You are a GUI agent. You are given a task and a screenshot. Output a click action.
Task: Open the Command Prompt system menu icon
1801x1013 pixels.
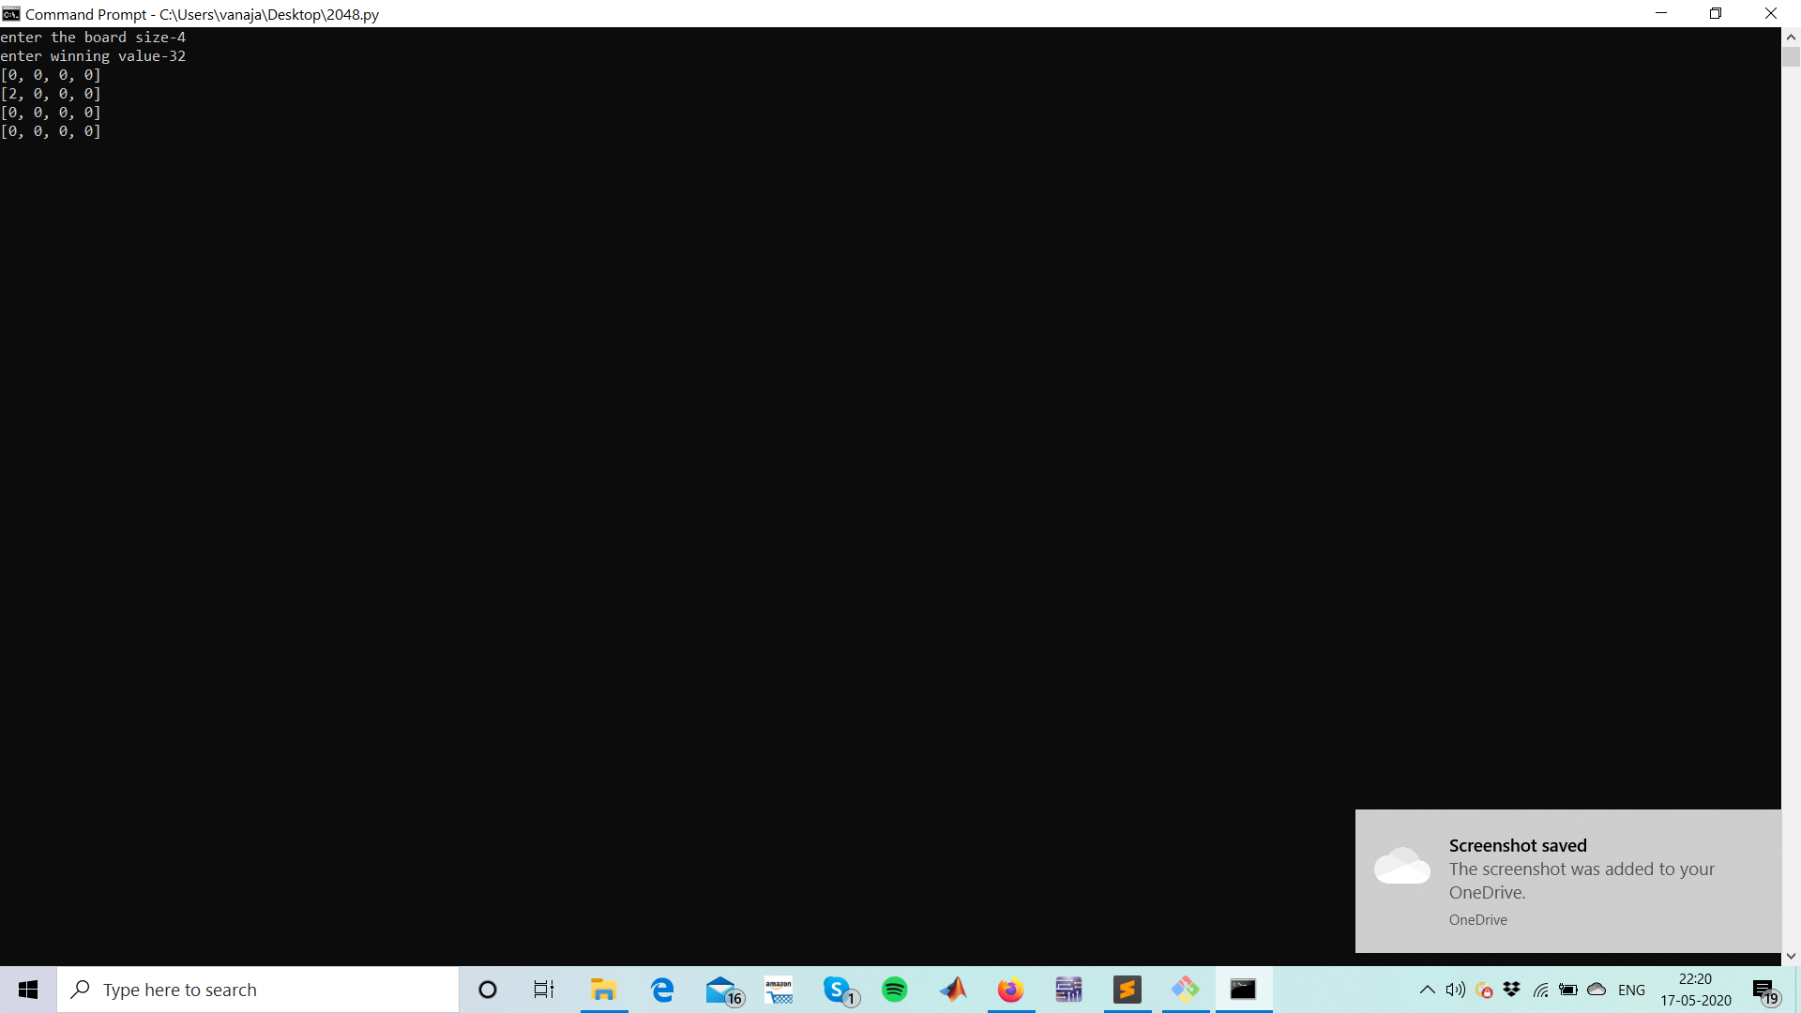point(11,13)
